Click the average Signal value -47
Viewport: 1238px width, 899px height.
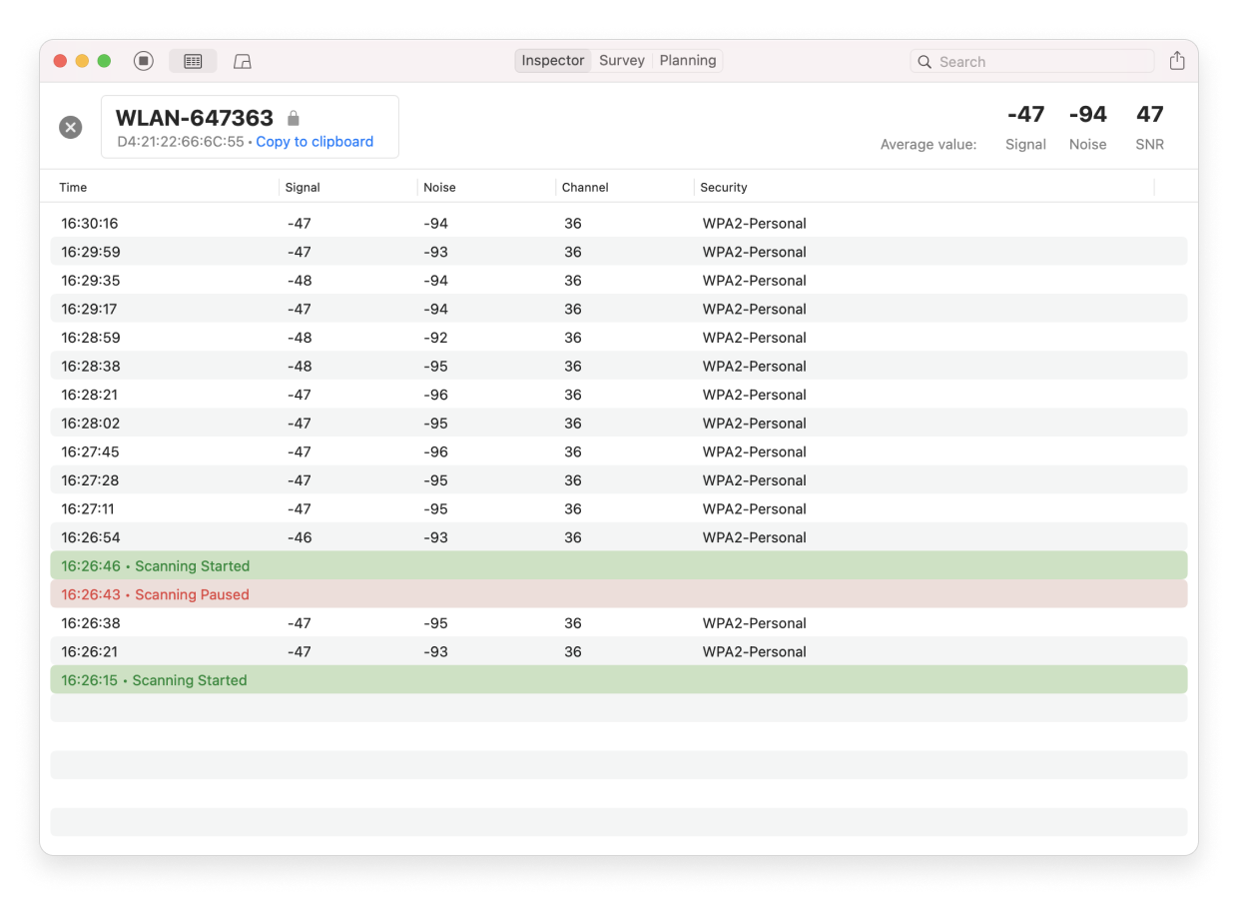(1025, 115)
